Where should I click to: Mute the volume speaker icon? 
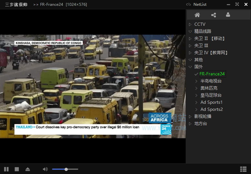pyautogui.click(x=45, y=169)
